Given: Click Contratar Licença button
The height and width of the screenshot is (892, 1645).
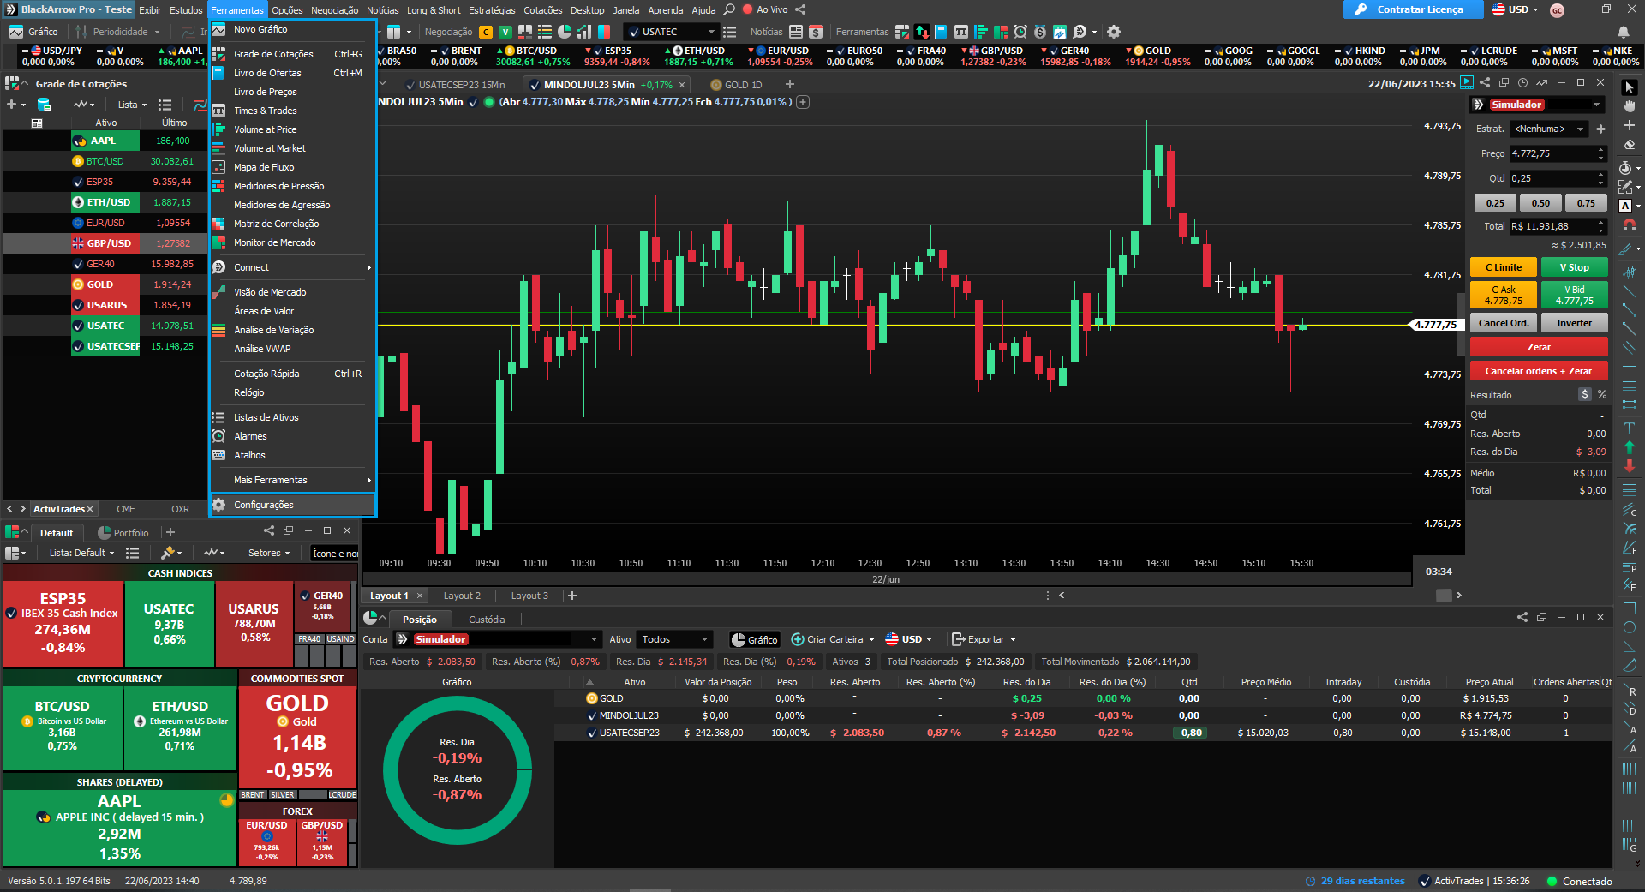Looking at the screenshot, I should pyautogui.click(x=1412, y=9).
